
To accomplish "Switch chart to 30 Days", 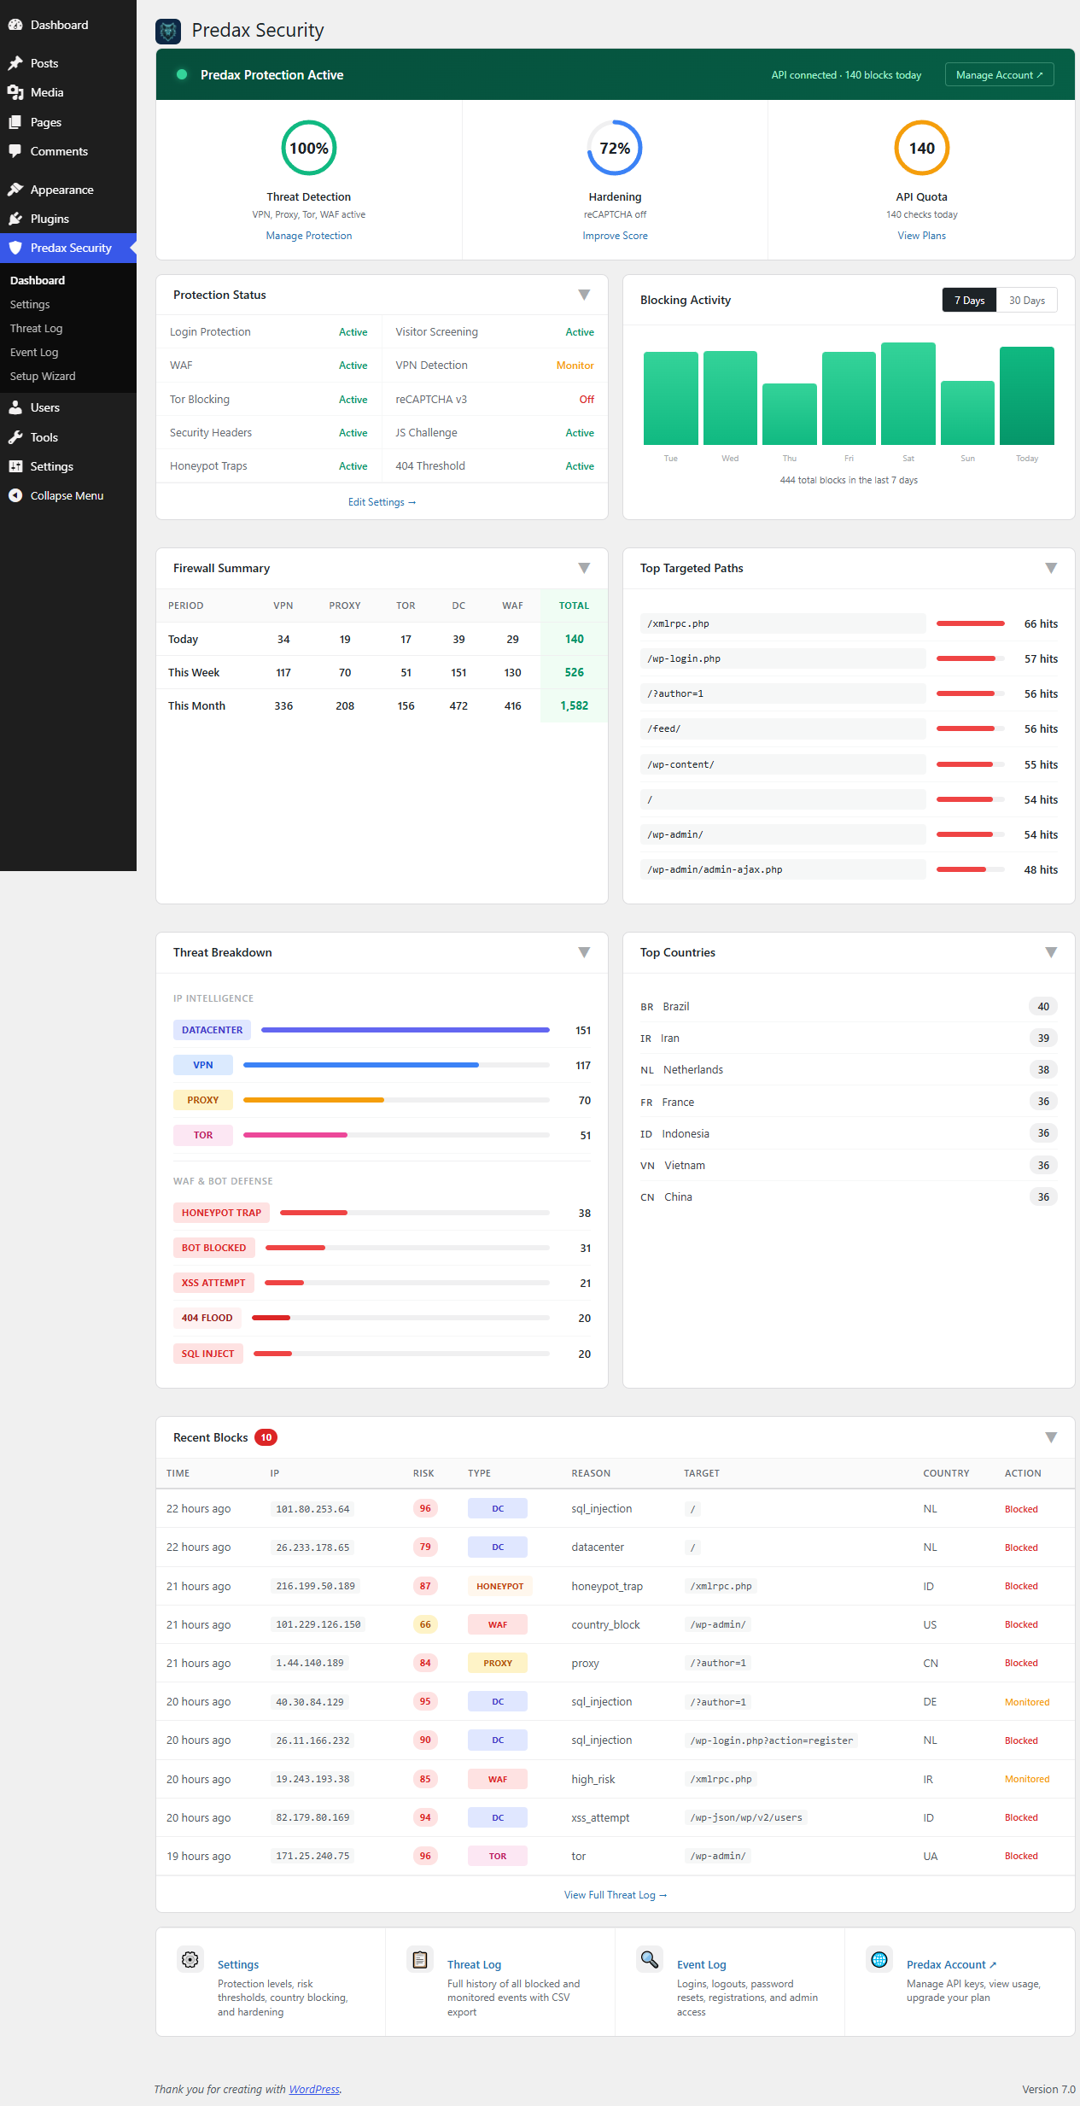I will [1027, 300].
